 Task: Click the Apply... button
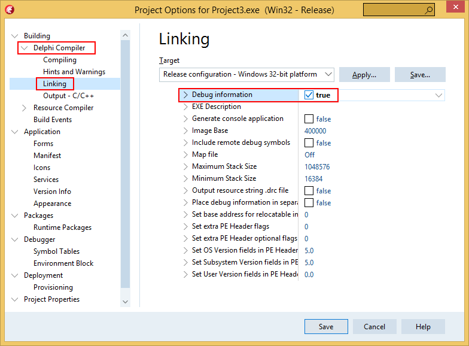click(364, 74)
